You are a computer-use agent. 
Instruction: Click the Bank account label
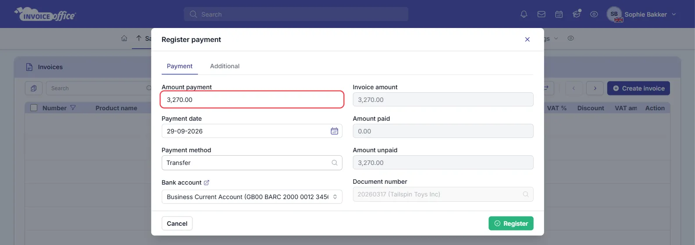[x=182, y=182]
